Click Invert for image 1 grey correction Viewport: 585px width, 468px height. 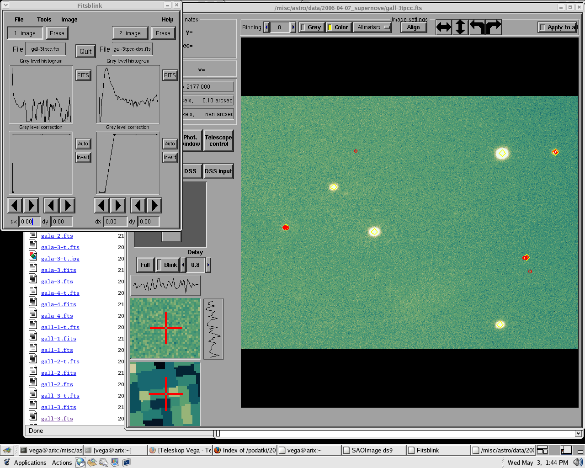coord(83,157)
